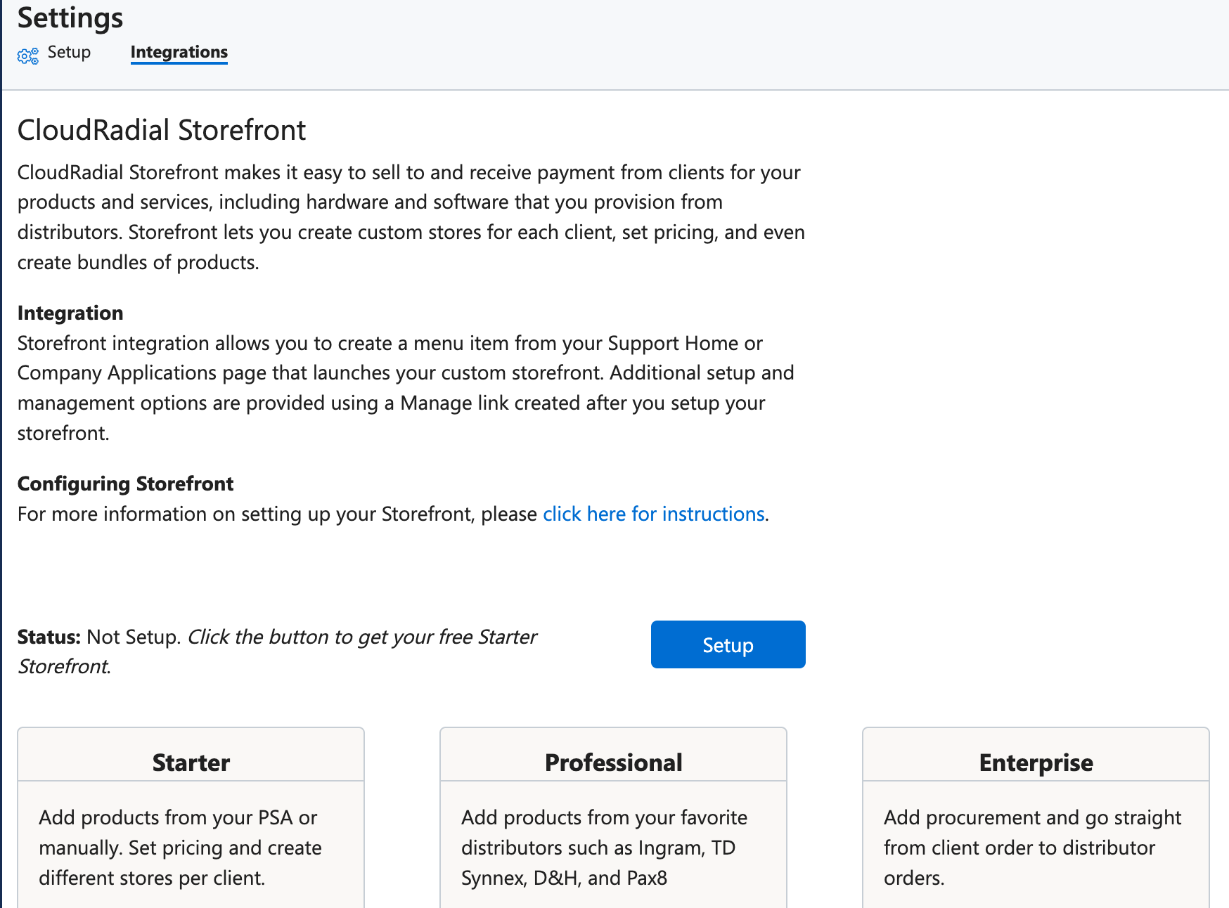Click the Status: Not Setup text
The image size is (1229, 908).
click(x=98, y=637)
